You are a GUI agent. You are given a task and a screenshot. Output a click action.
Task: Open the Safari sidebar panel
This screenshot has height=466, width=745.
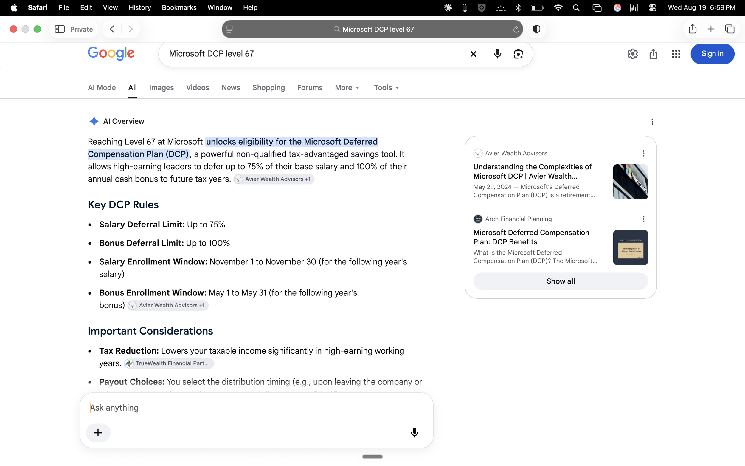pos(60,29)
